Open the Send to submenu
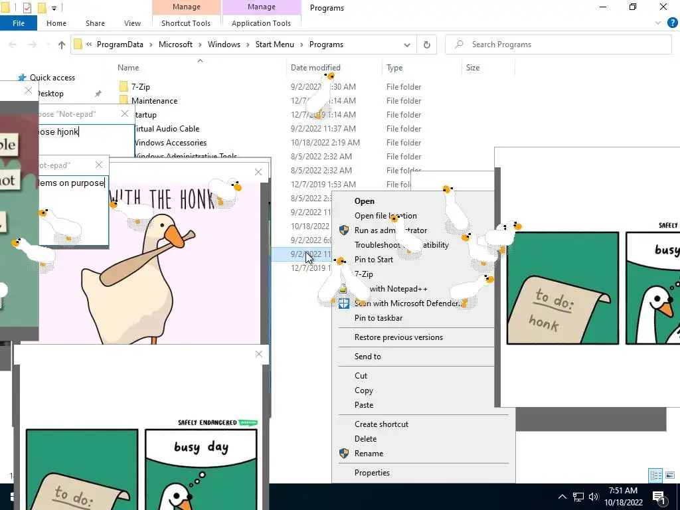The image size is (680, 510). pyautogui.click(x=367, y=357)
